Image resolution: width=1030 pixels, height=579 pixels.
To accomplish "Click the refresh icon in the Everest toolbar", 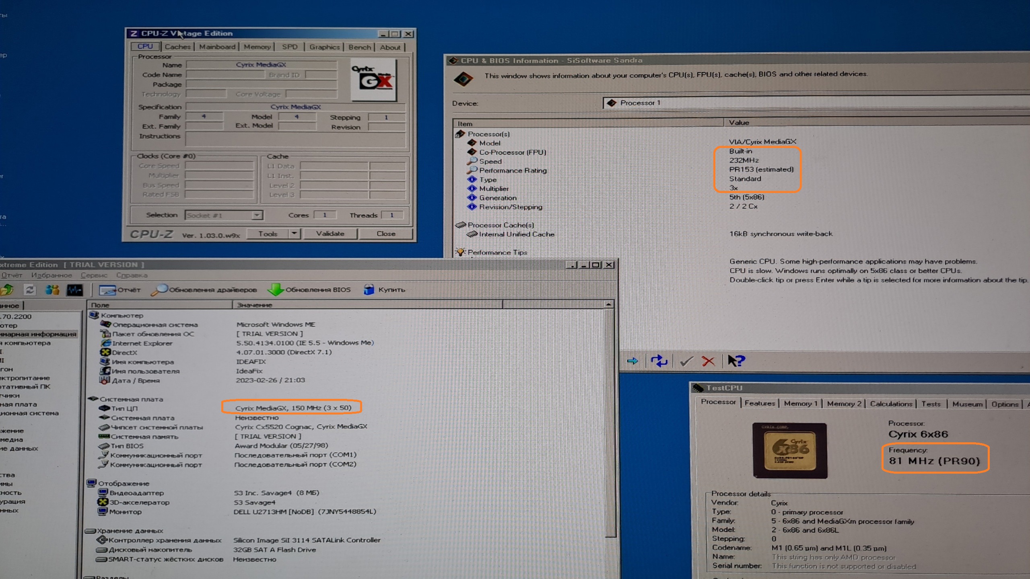I will click(29, 289).
